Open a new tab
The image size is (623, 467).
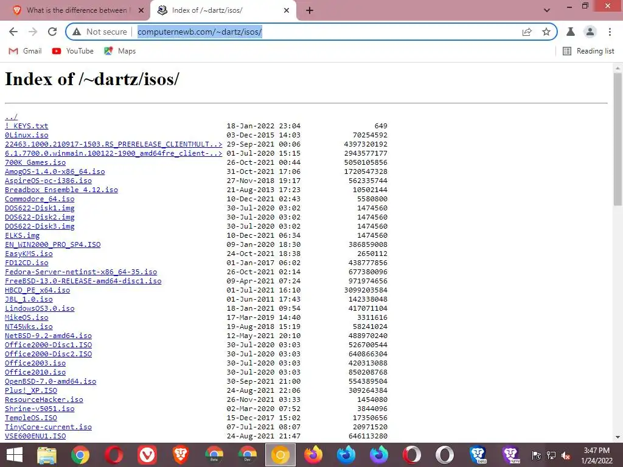(310, 10)
